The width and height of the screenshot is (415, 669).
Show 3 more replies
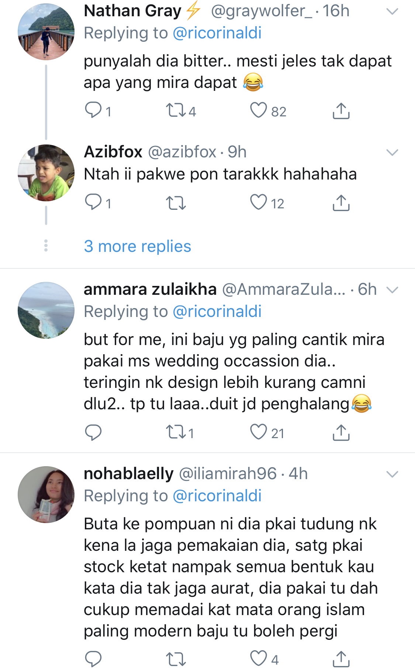point(137,246)
